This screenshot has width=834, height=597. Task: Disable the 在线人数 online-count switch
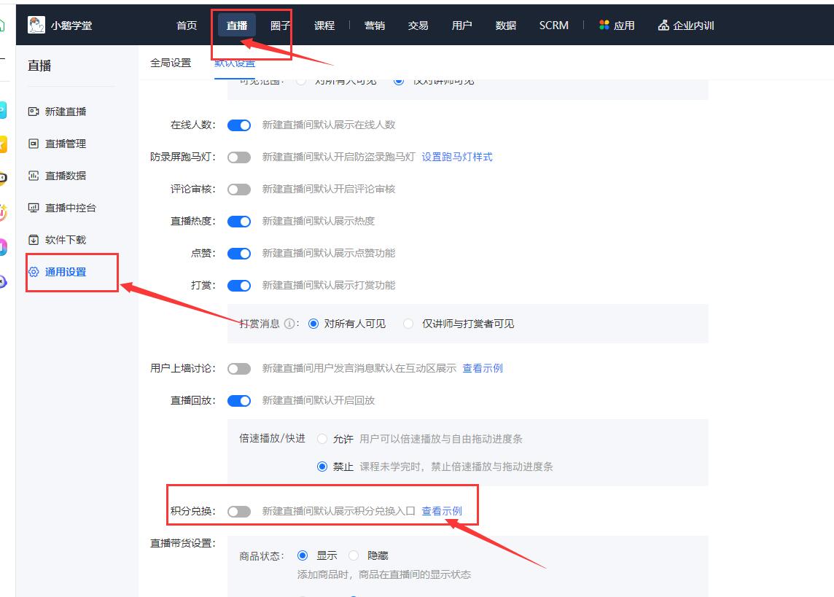tap(239, 125)
